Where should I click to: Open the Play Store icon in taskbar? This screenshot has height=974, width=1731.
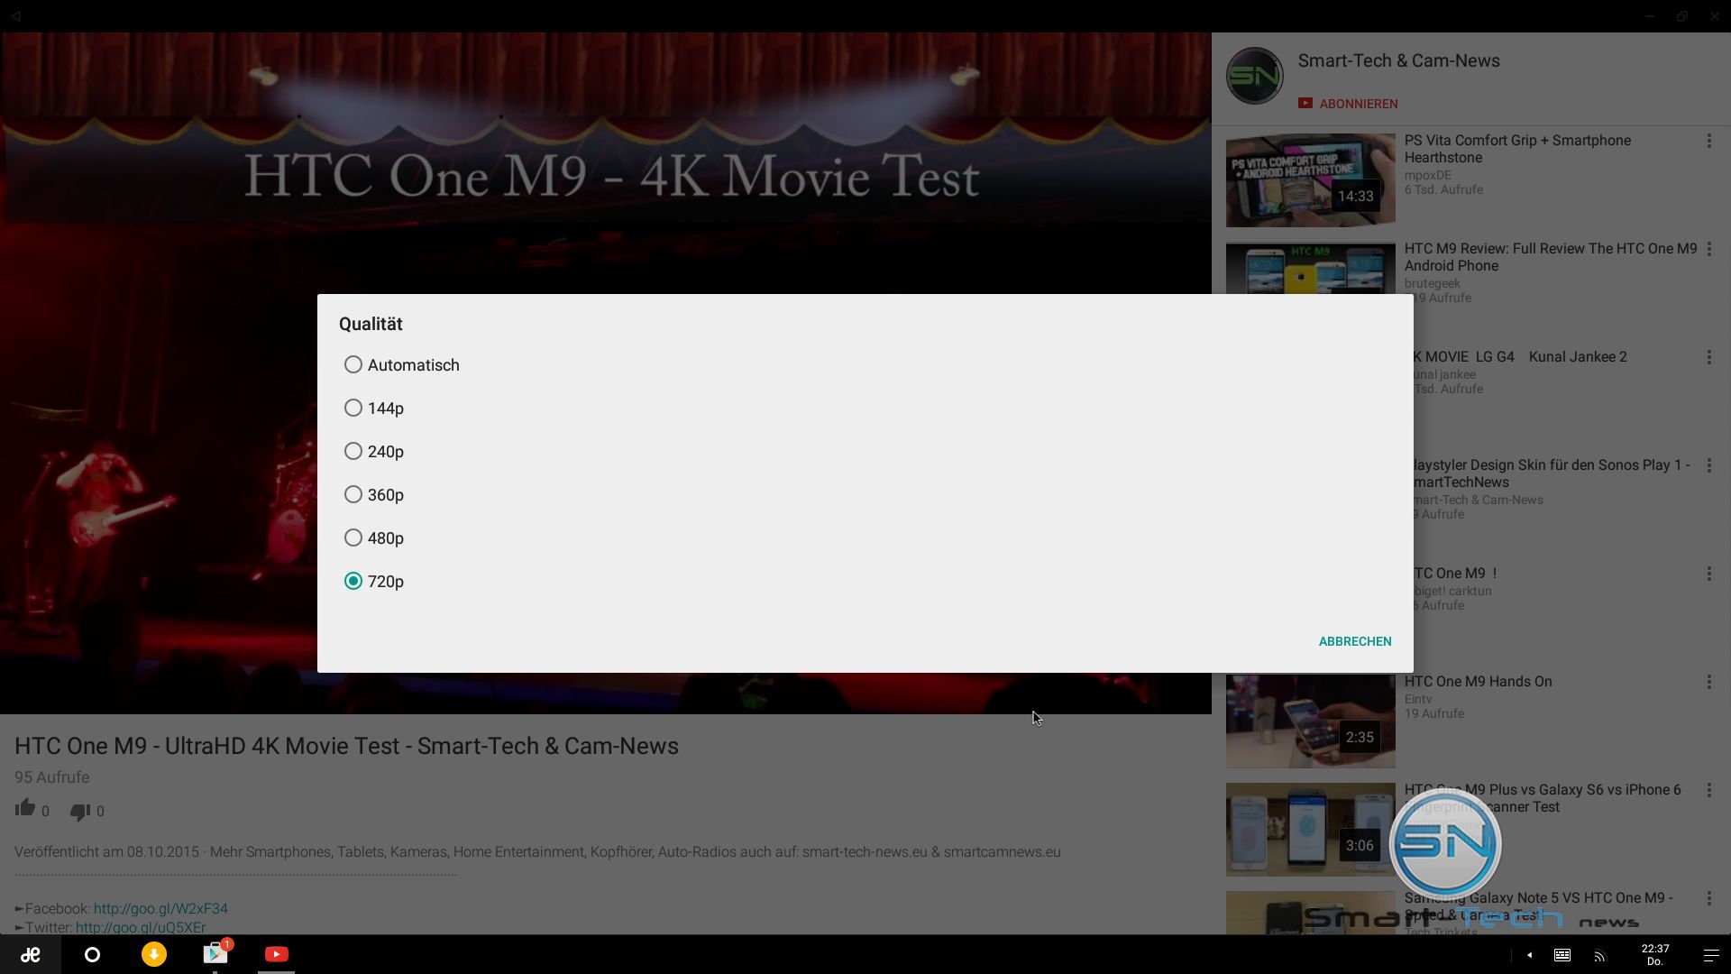tap(215, 953)
